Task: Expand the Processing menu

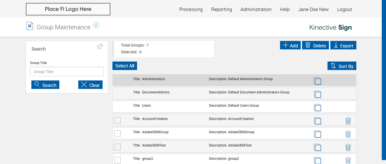Action: [191, 9]
